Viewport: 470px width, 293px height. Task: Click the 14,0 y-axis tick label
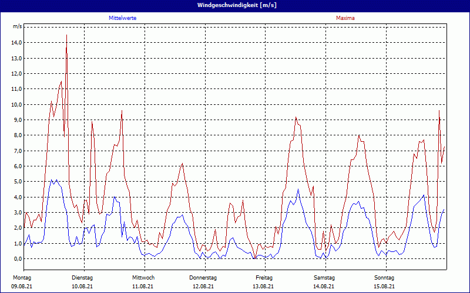[x=16, y=43]
